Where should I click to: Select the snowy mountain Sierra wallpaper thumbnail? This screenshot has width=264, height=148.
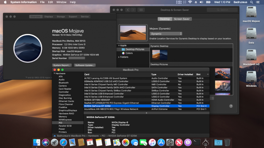pyautogui.click(x=223, y=73)
